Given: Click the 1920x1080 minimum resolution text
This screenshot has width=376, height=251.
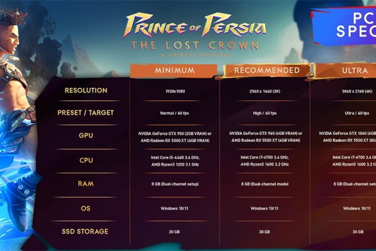Looking at the screenshot, I should click(x=175, y=91).
